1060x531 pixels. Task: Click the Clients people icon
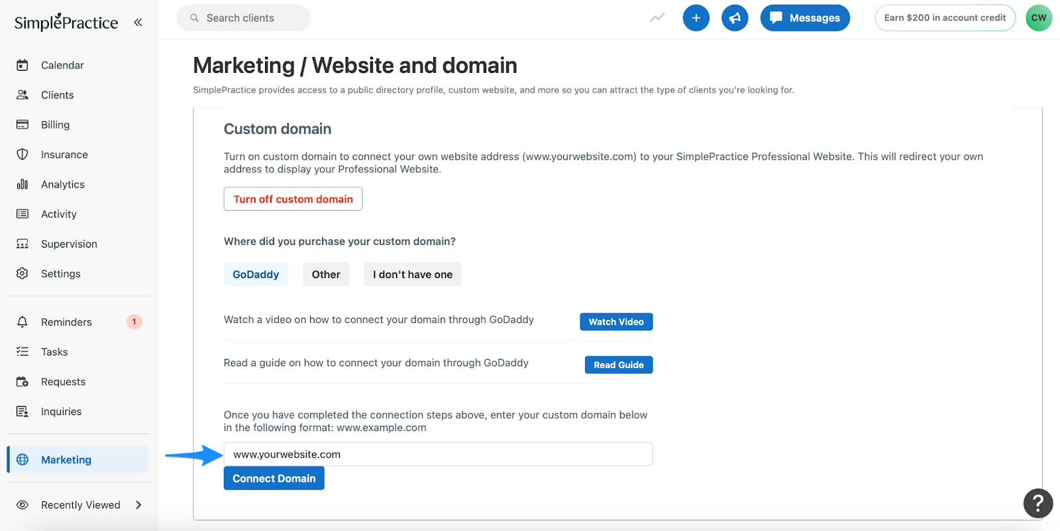pyautogui.click(x=23, y=95)
